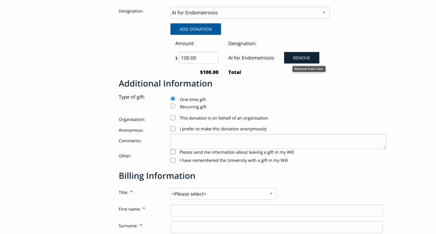The height and width of the screenshot is (234, 436).
Task: Click inside the Comments text area
Action: pos(278,141)
